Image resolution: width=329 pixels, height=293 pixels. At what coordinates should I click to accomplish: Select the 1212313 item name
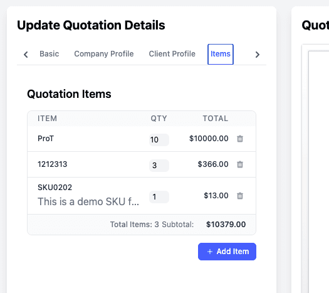point(53,164)
